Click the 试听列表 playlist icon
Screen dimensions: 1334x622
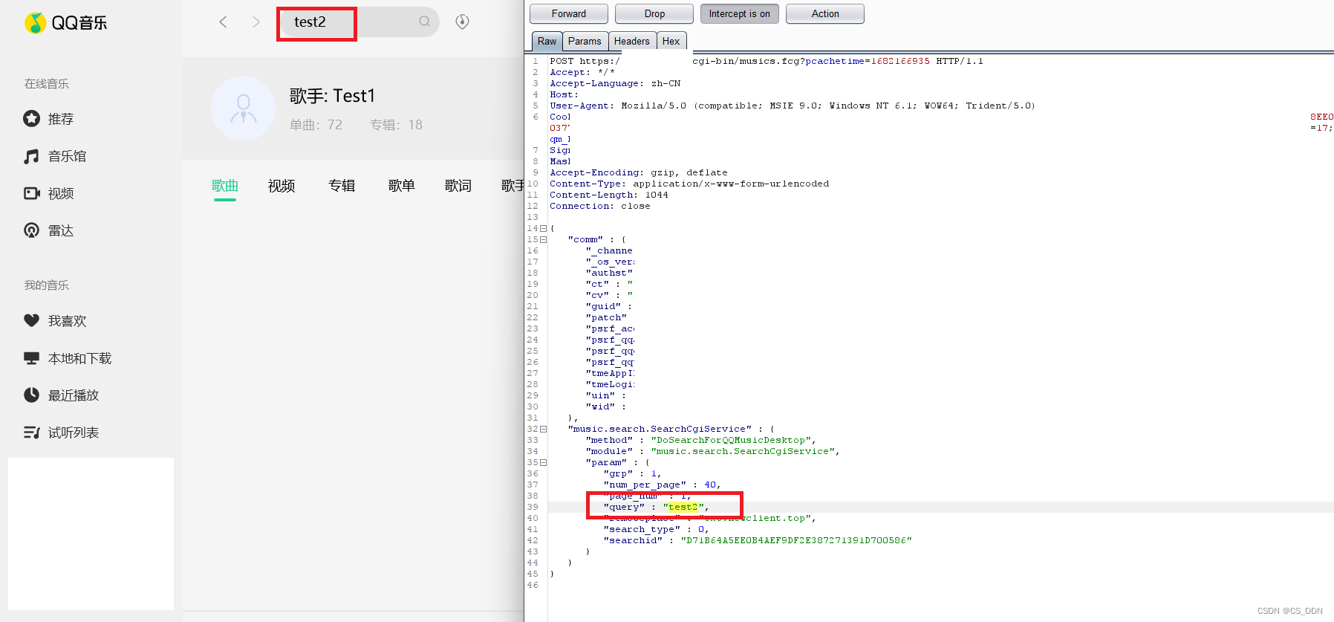coord(31,433)
